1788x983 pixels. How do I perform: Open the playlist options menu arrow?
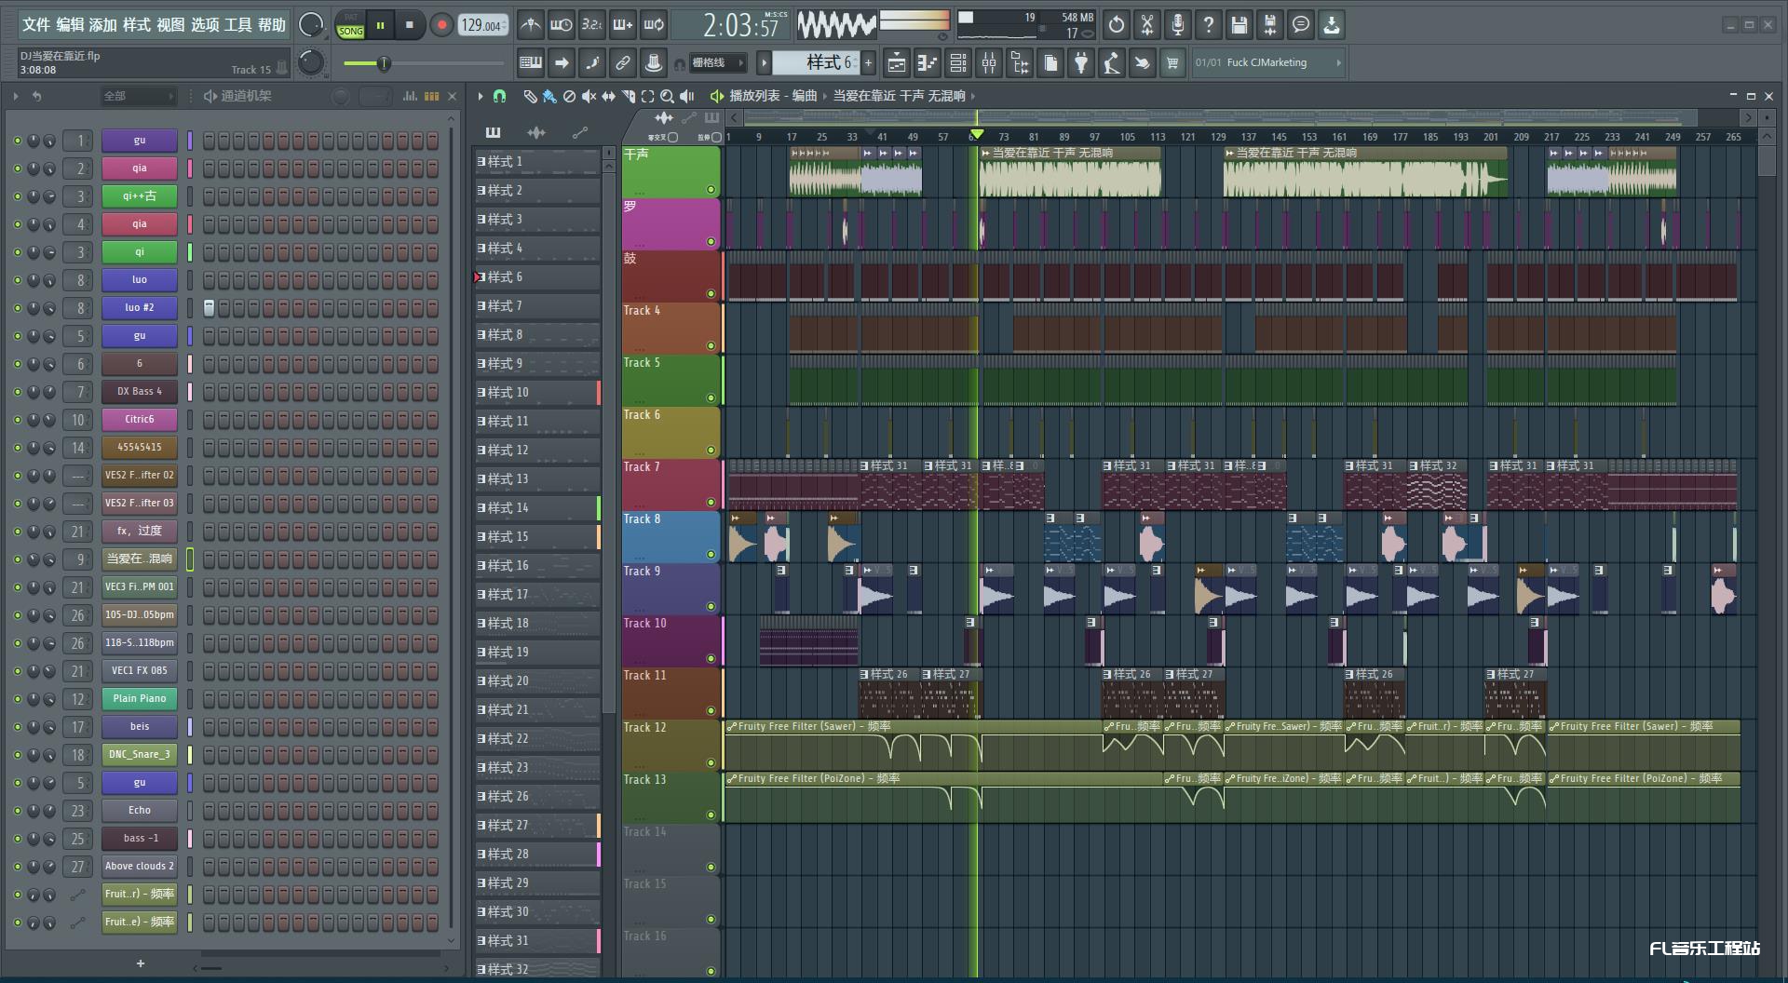[481, 96]
